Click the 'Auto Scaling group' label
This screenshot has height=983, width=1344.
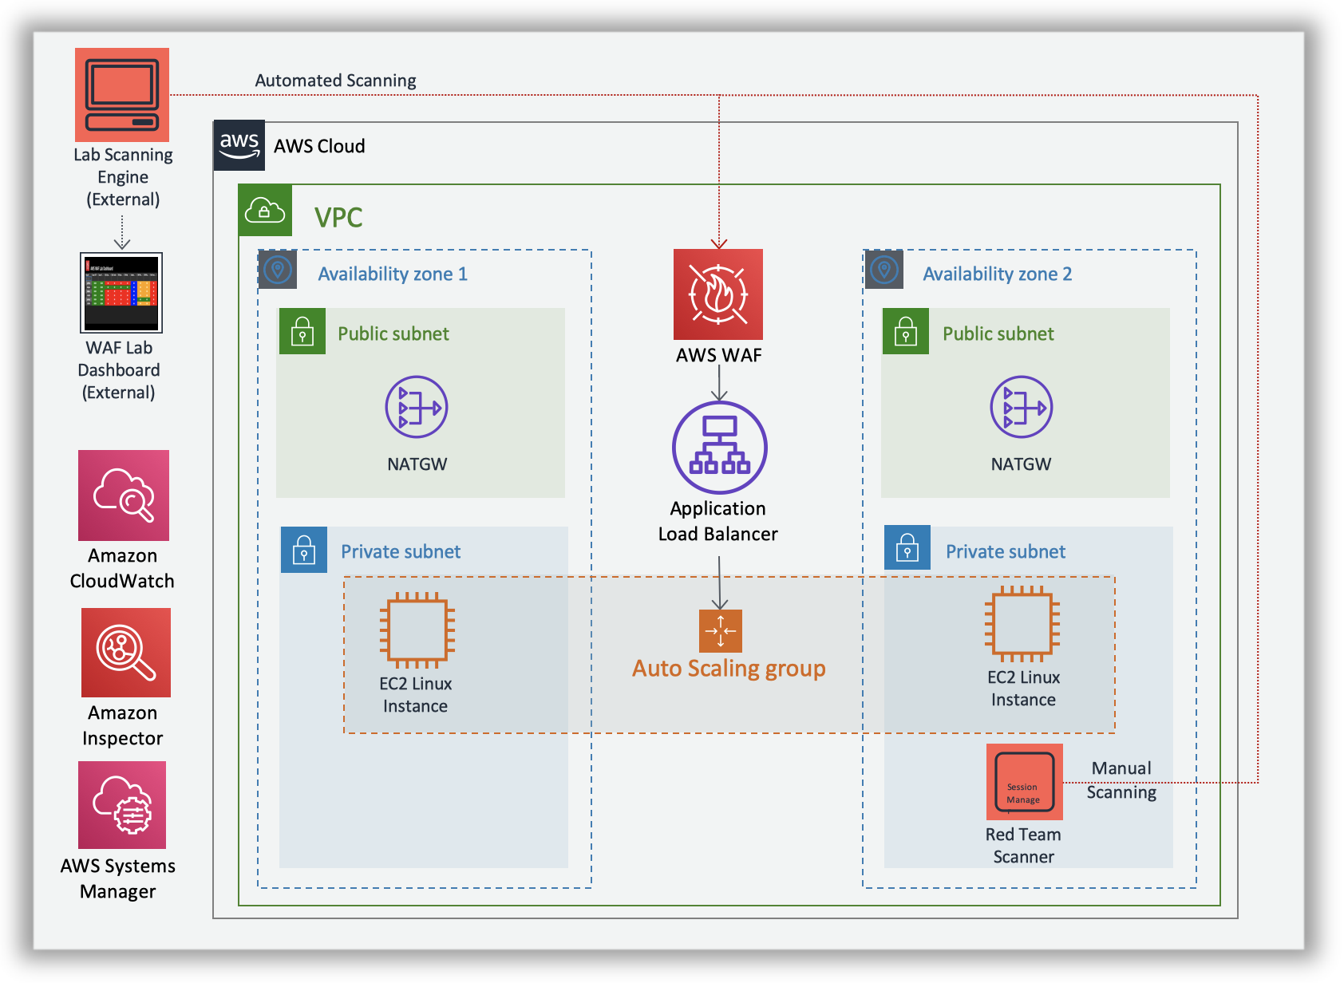729,669
